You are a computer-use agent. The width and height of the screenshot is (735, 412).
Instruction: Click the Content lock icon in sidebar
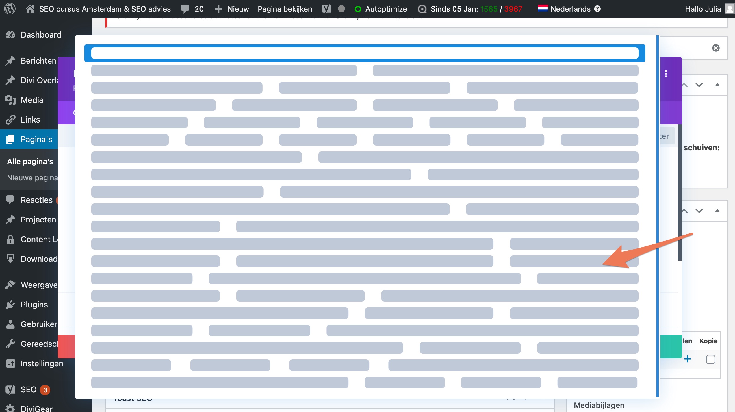click(x=10, y=239)
